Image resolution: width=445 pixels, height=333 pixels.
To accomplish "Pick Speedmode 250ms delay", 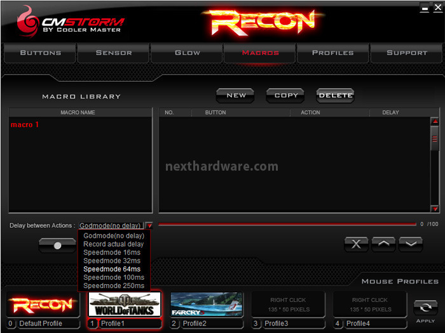I will click(x=114, y=285).
